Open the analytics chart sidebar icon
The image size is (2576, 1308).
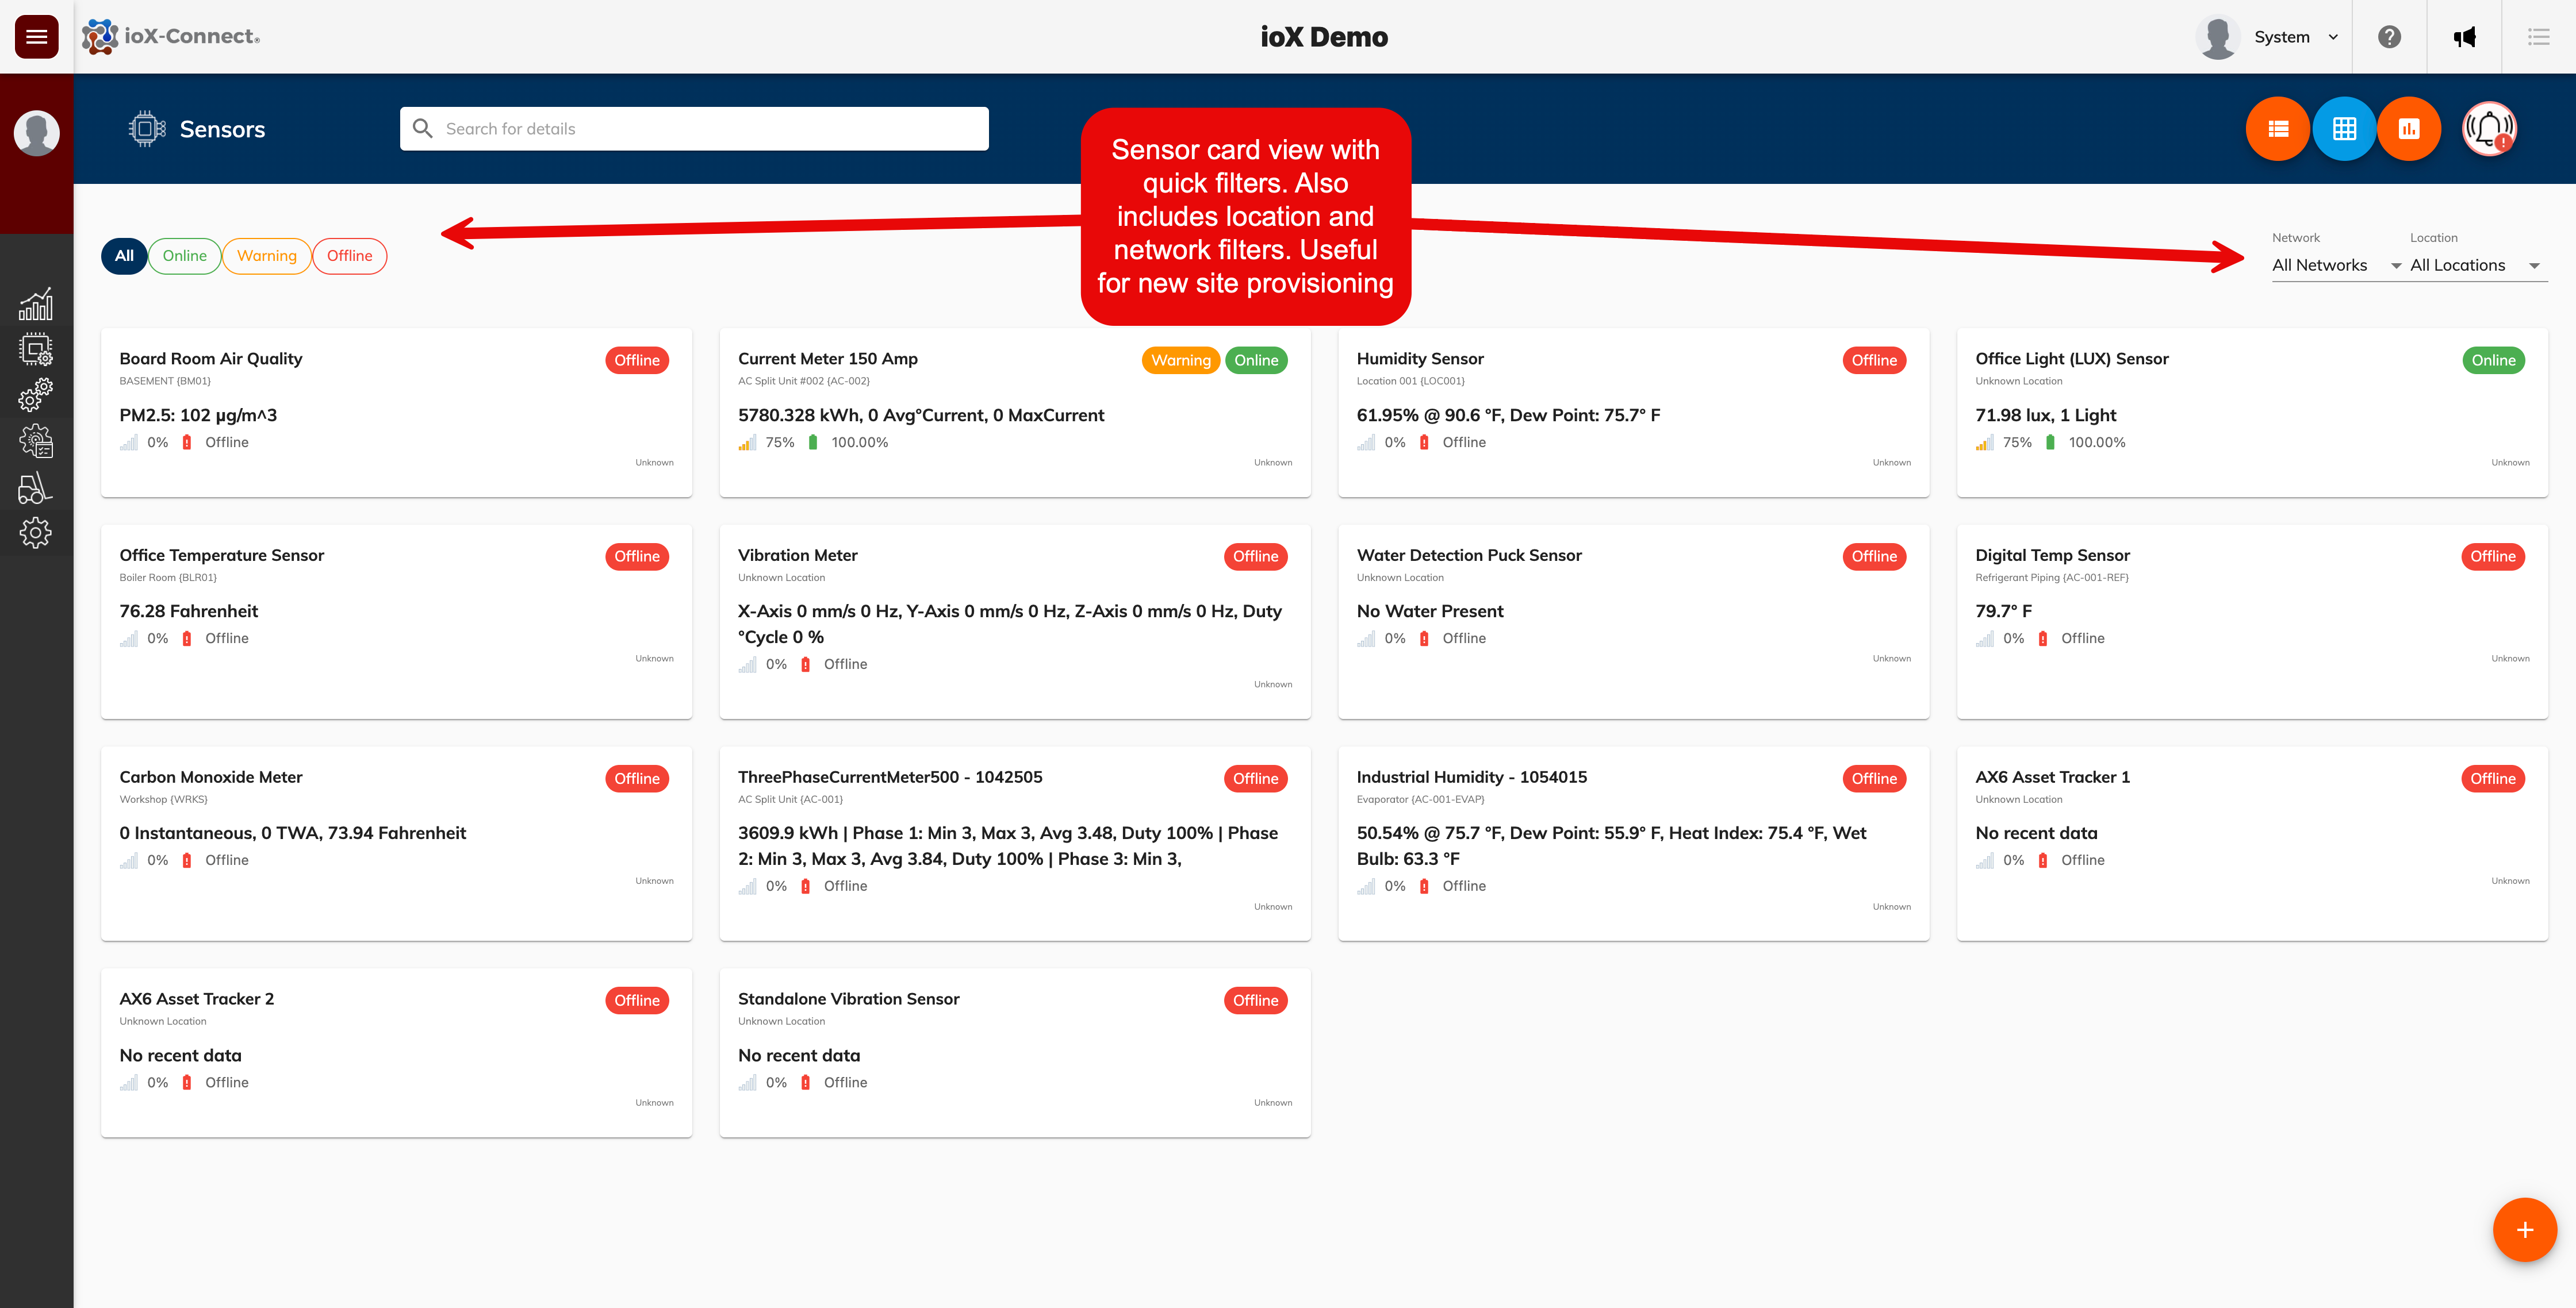36,304
